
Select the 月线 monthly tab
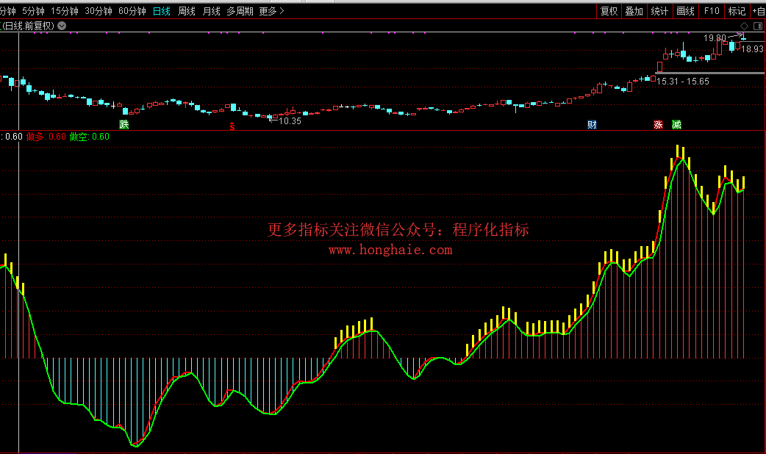pos(211,11)
